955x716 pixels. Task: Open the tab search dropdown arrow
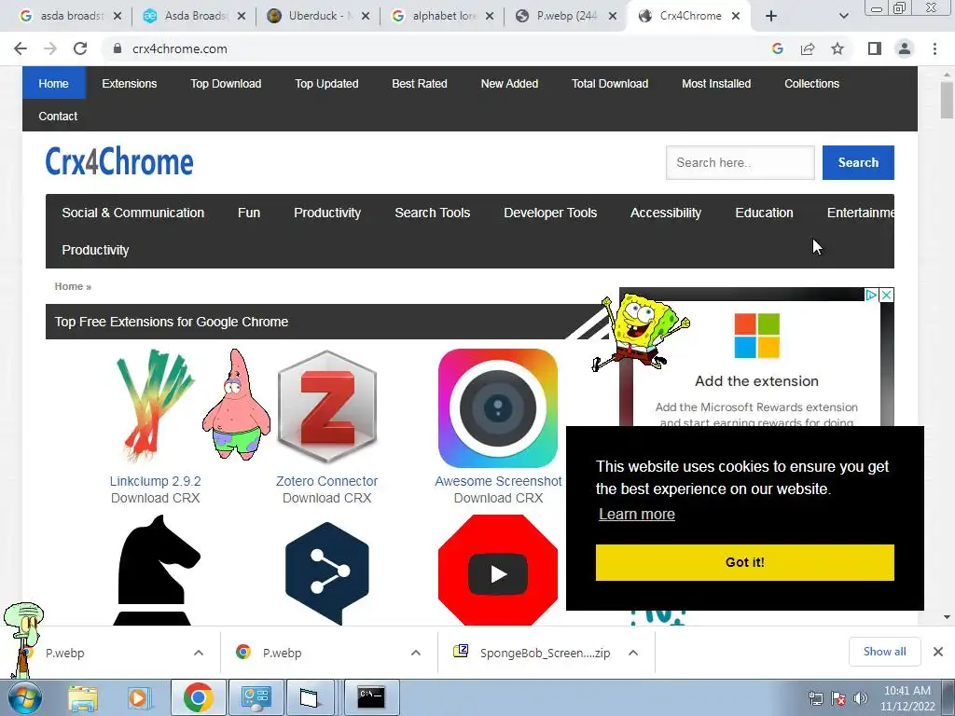point(843,16)
